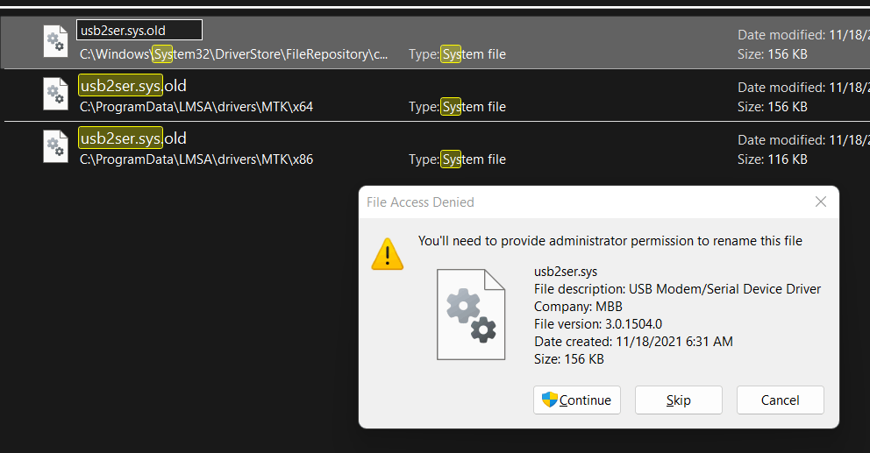The height and width of the screenshot is (453, 870).
Task: Skip renaming this file
Action: [678, 400]
